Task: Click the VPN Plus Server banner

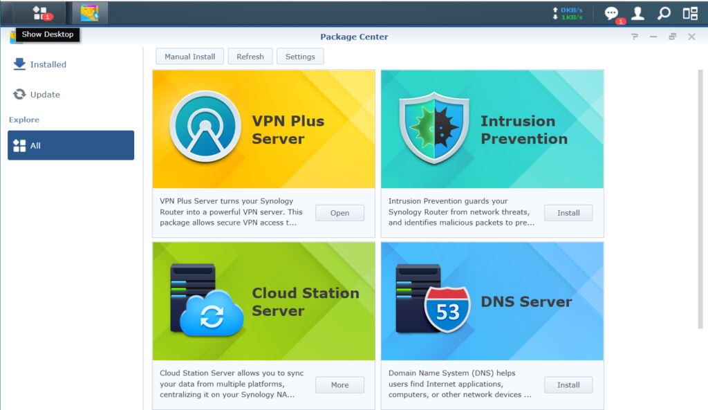Action: click(263, 129)
